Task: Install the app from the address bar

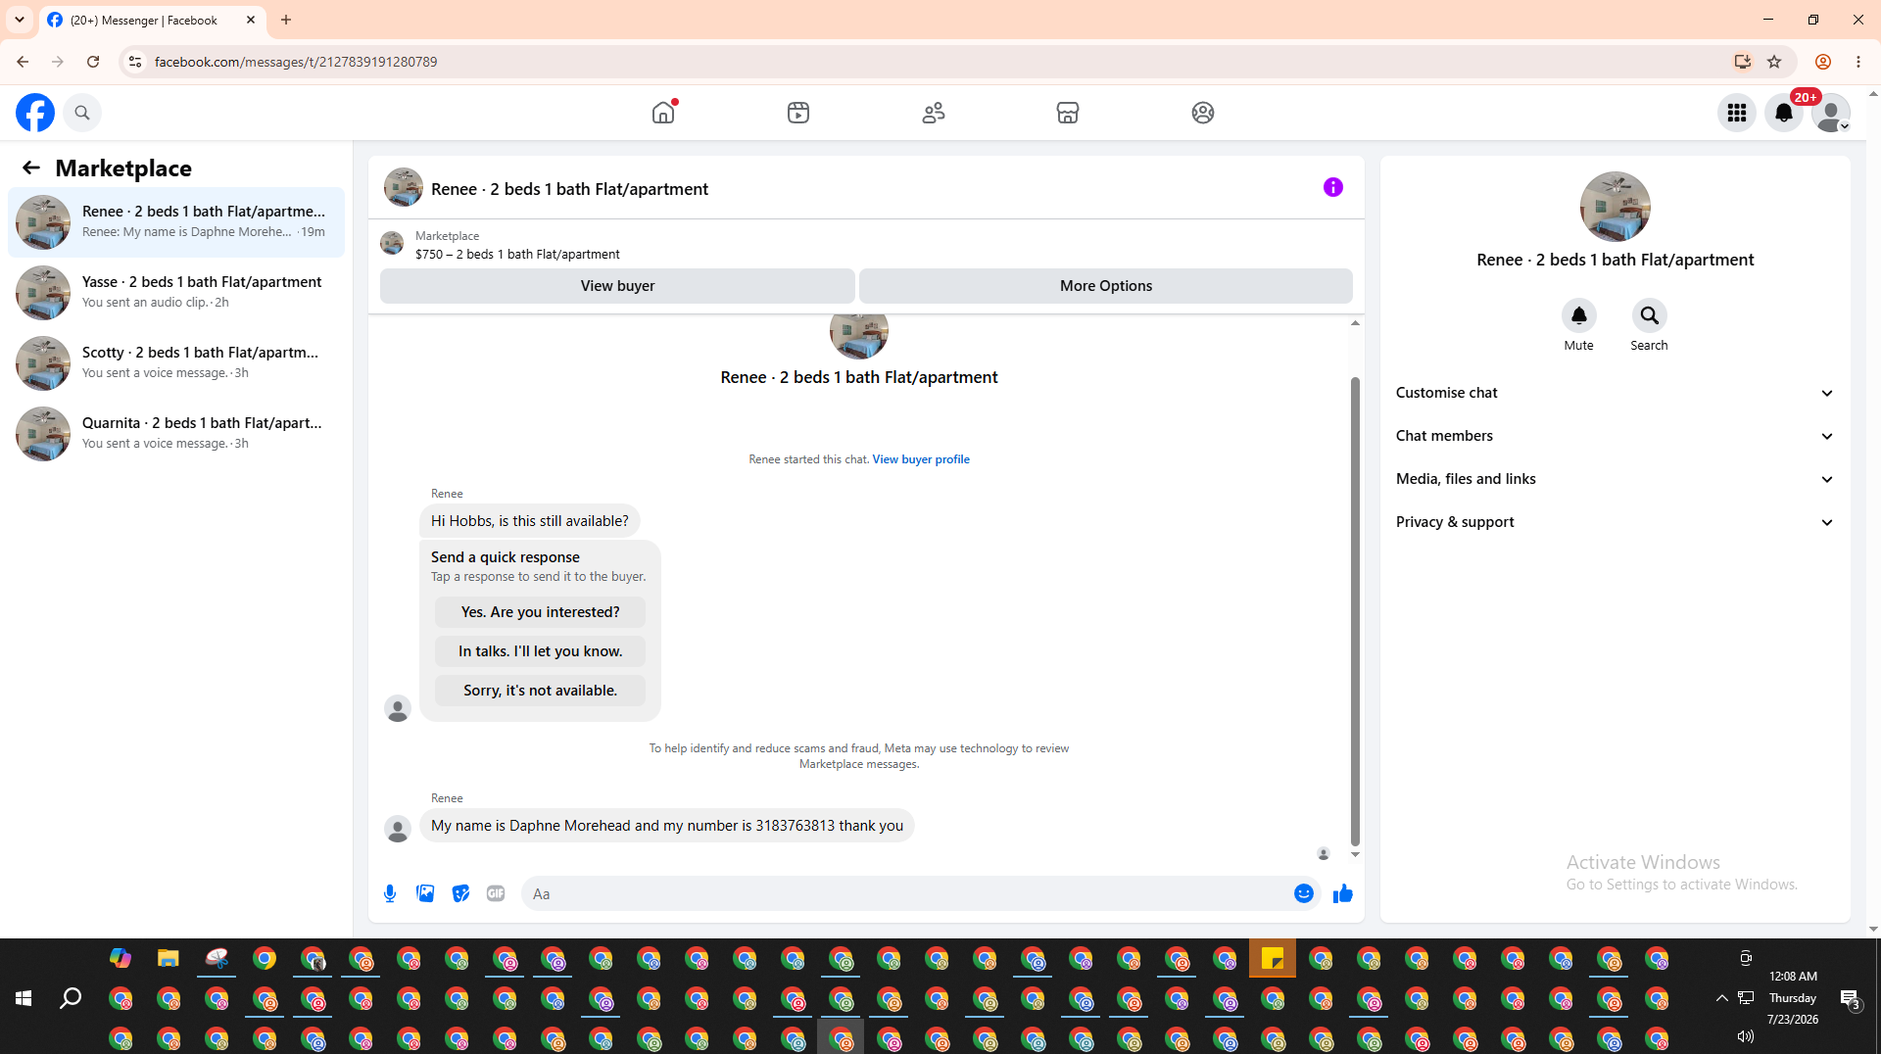Action: pos(1743,62)
